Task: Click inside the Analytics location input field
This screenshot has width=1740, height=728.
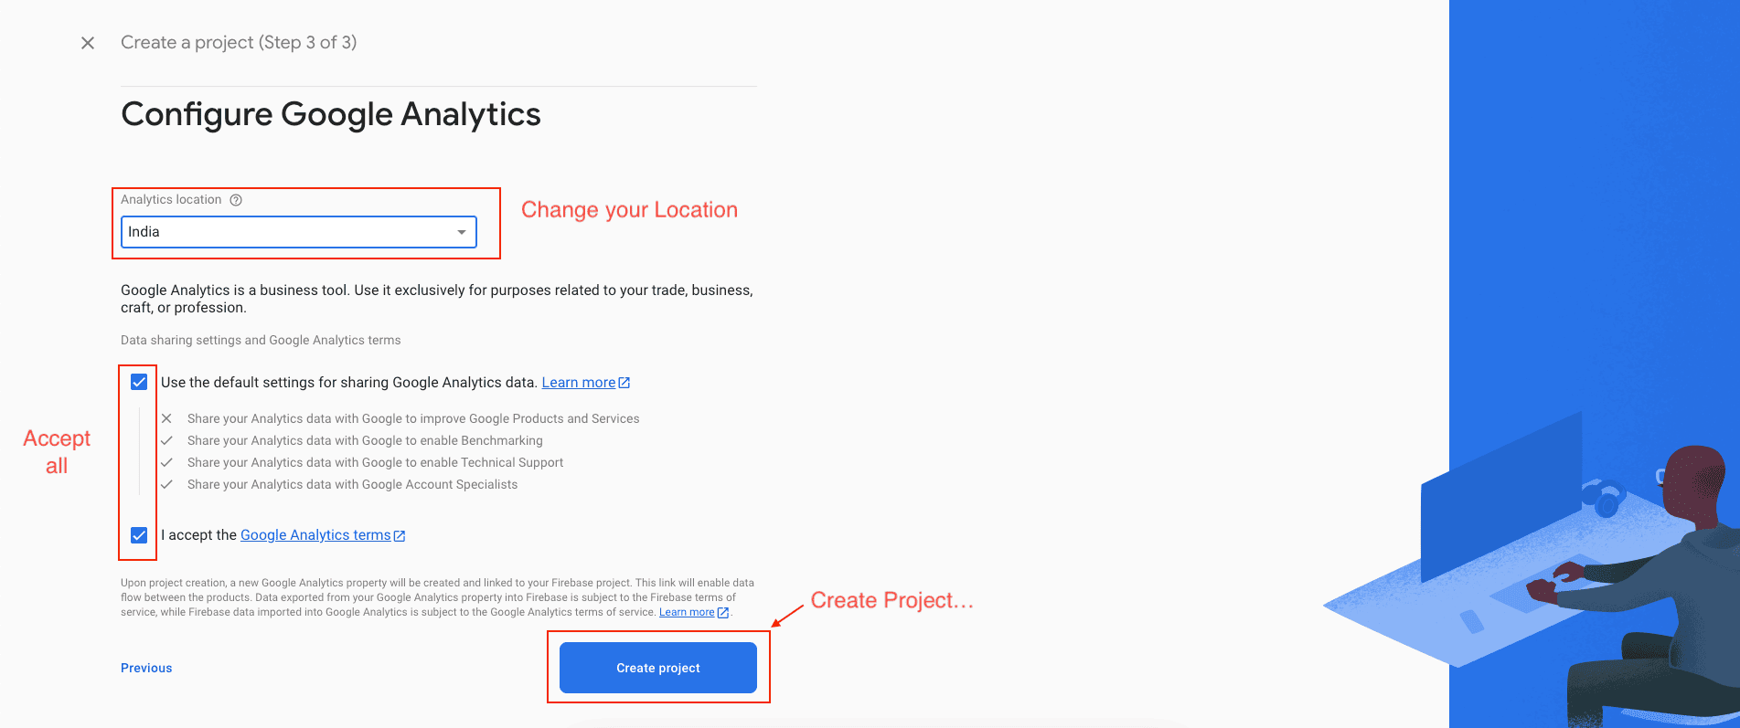Action: pyautogui.click(x=274, y=232)
